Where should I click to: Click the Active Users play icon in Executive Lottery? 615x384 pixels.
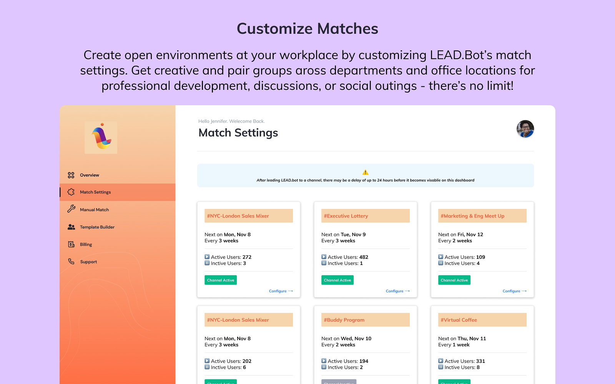pyautogui.click(x=324, y=257)
